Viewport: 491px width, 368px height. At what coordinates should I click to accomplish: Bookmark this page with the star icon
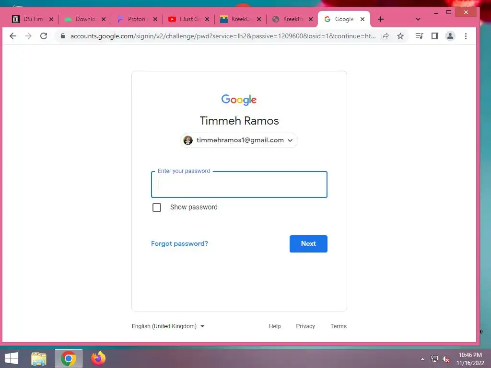(x=400, y=36)
